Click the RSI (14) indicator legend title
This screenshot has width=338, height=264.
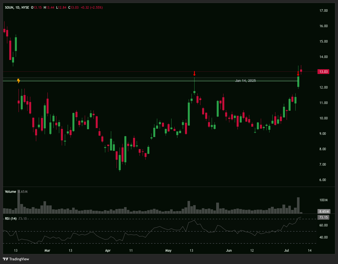tap(11, 219)
